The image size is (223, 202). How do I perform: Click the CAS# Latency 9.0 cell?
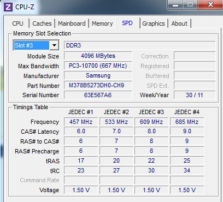coord(187,132)
